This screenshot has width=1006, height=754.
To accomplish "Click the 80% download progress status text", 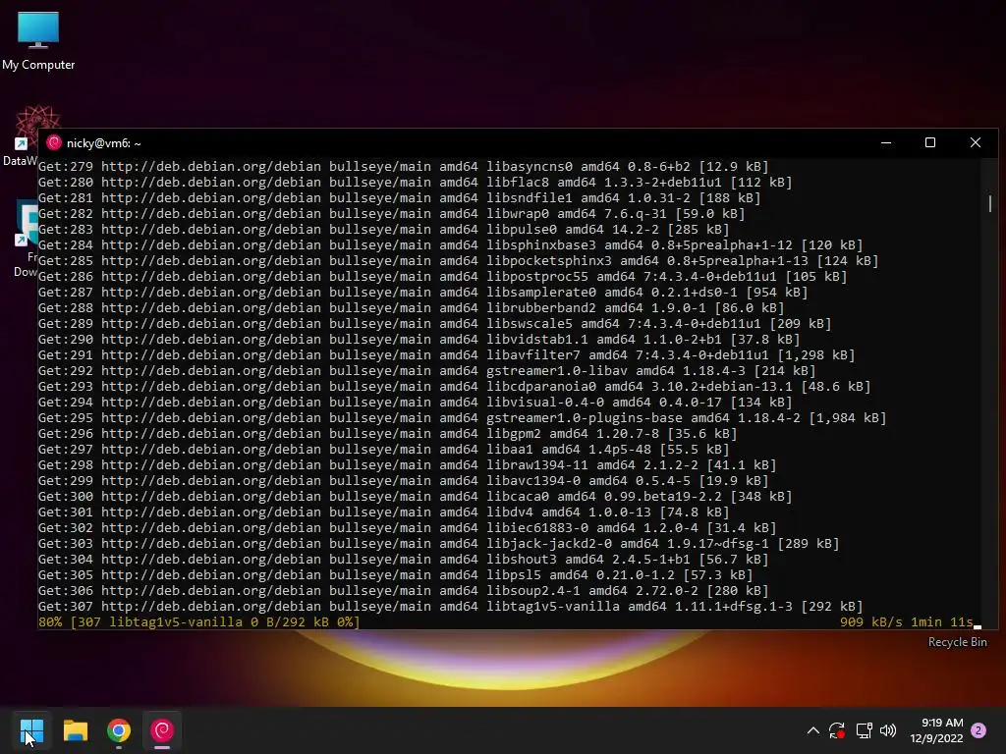I will 198,621.
